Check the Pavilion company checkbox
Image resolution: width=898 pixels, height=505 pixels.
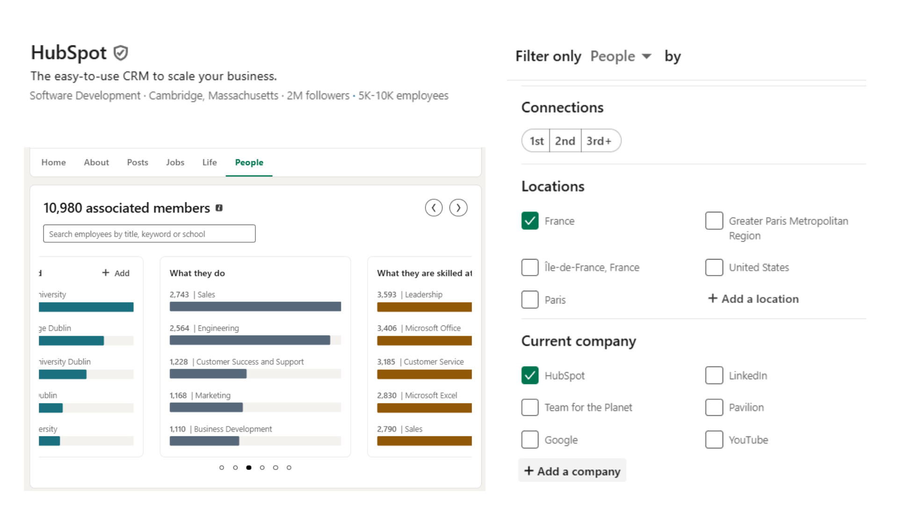[x=714, y=407]
